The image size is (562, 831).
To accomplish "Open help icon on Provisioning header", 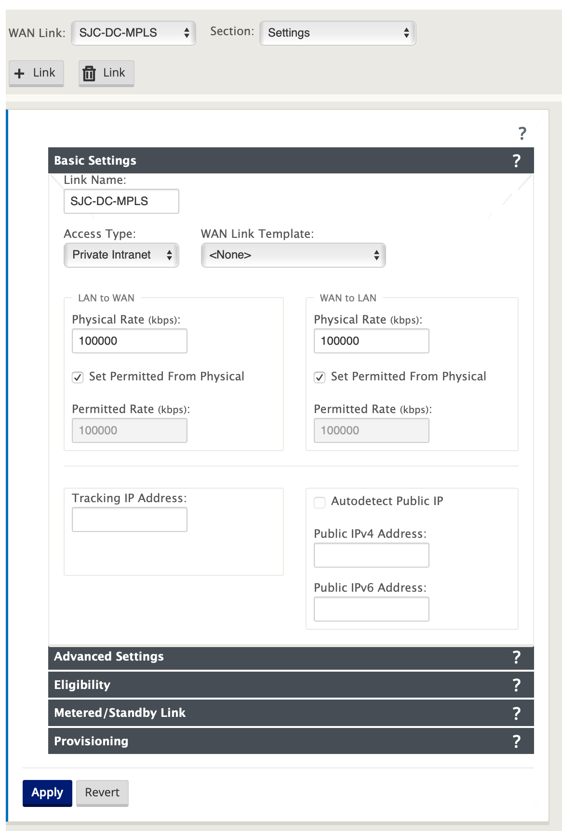I will (516, 741).
